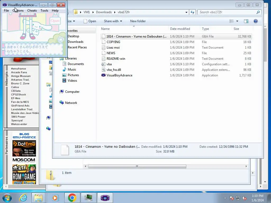The image size is (271, 203).
Task: Open the Help menu in VisualBoyAdvance
Action: click(55, 11)
